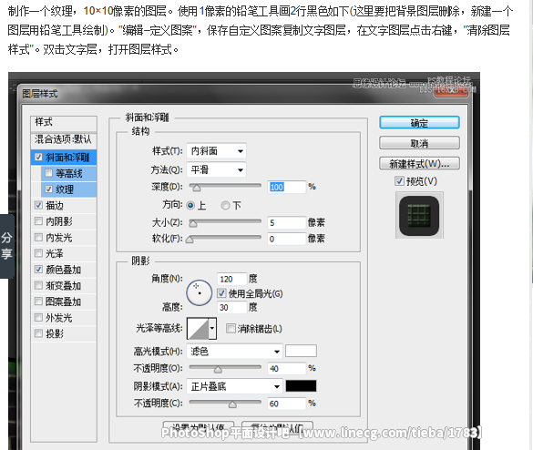Click the 分享 side tab
The width and height of the screenshot is (533, 450).
(x=6, y=246)
